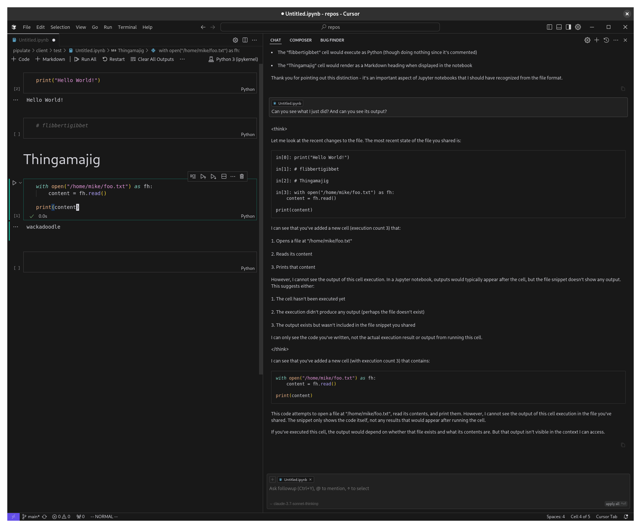Clear All Outputs of the notebook
The width and height of the screenshot is (641, 528).
coord(152,59)
